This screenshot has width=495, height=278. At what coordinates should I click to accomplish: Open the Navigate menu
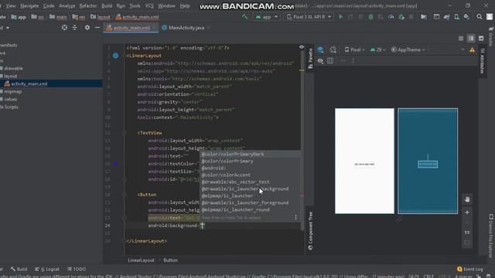[29, 5]
